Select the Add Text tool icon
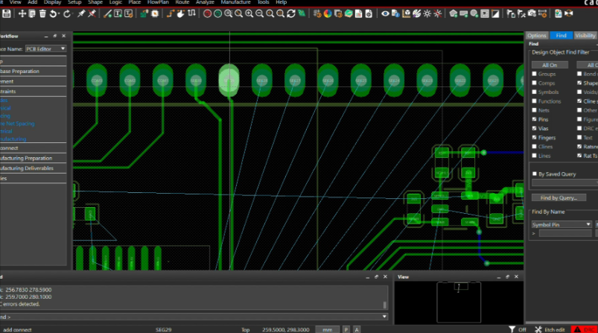 point(118,13)
